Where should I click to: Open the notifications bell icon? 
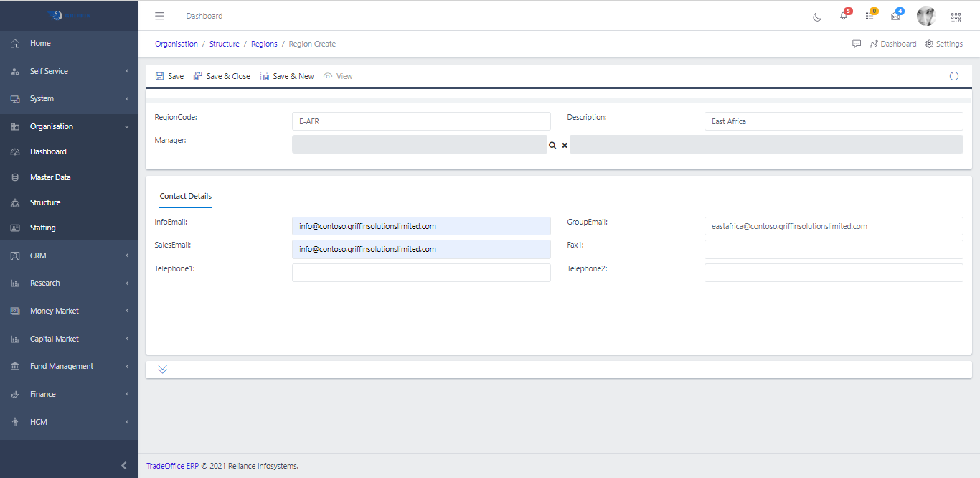pos(844,16)
